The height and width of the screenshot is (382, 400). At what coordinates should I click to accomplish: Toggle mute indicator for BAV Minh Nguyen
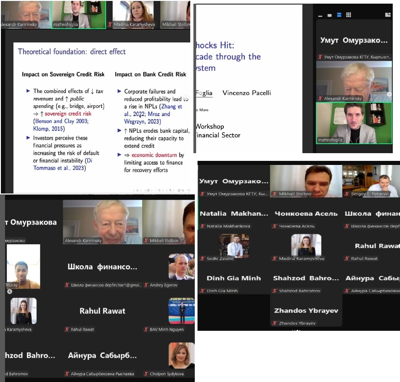coord(146,329)
